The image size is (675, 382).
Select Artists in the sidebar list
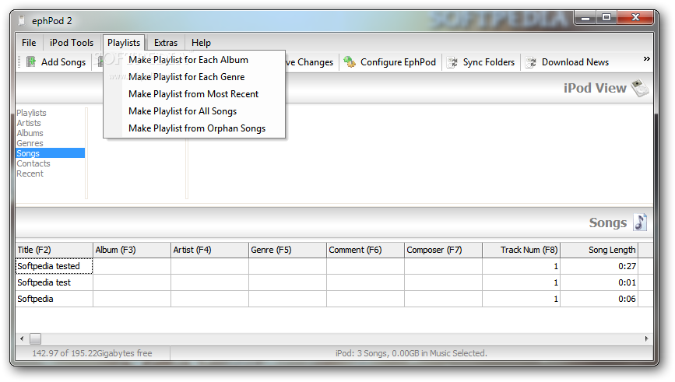coord(29,123)
